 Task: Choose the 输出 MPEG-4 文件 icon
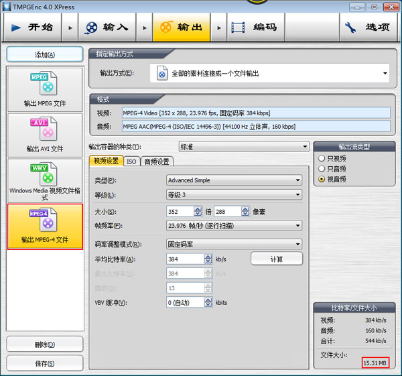45,227
